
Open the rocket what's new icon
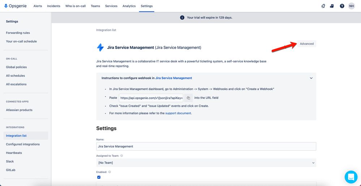323,6
